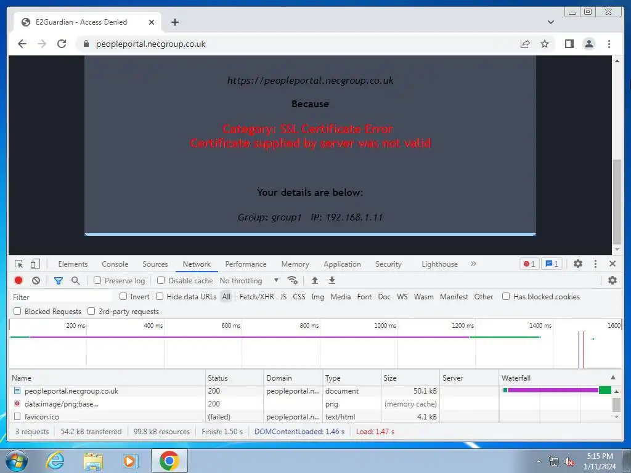Go back in browser history
Viewport: 631px width, 473px height.
(22, 44)
